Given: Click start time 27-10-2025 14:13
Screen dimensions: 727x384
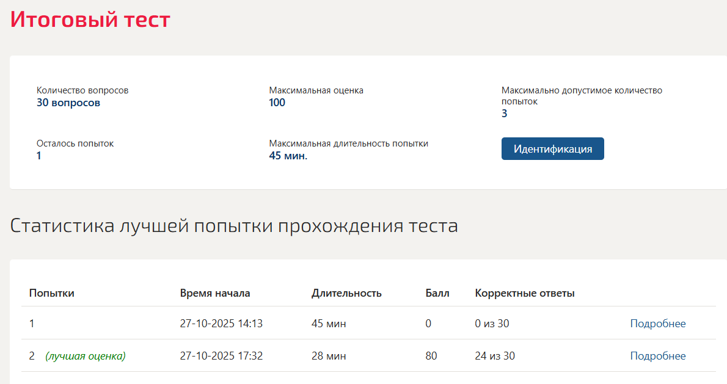Looking at the screenshot, I should 221,324.
